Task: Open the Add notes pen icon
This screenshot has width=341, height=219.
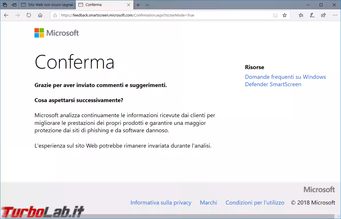Action: (312, 15)
